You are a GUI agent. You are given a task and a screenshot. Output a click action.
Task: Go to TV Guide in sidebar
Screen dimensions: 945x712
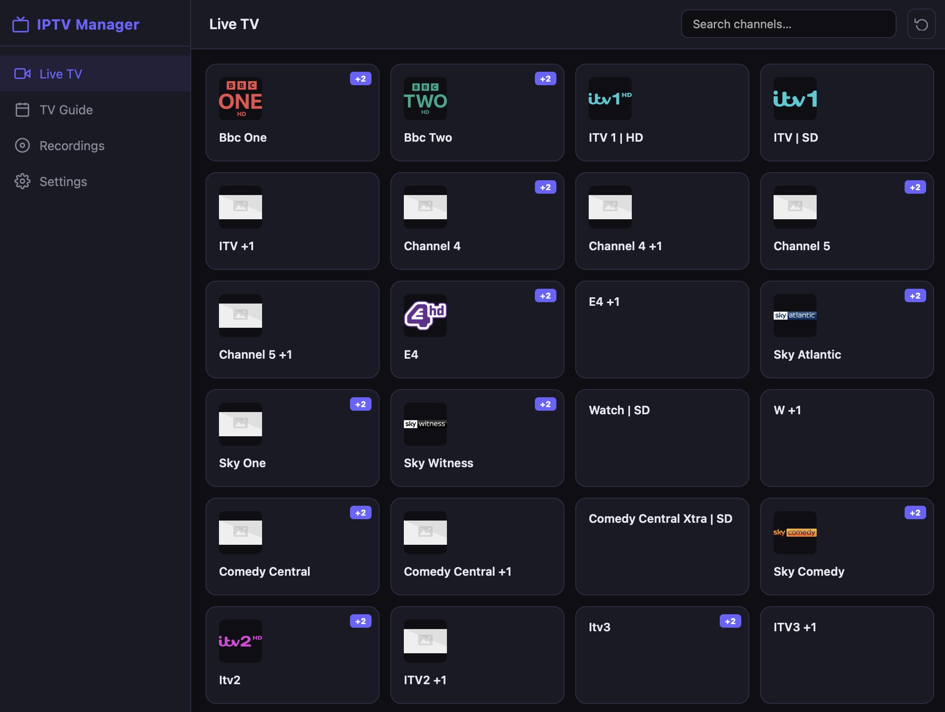(x=95, y=110)
